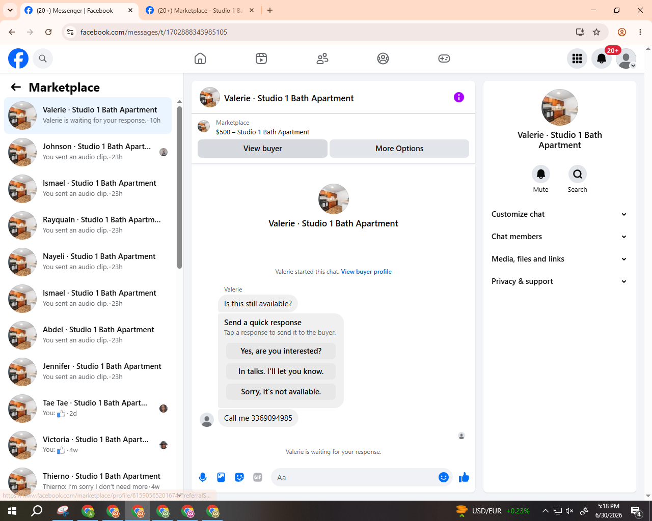The width and height of the screenshot is (652, 521).
Task: View site information icon beside URL
Action: coord(70,32)
